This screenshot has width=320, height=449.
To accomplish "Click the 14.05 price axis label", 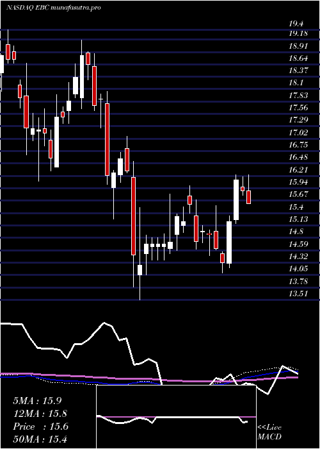I will pyautogui.click(x=298, y=268).
